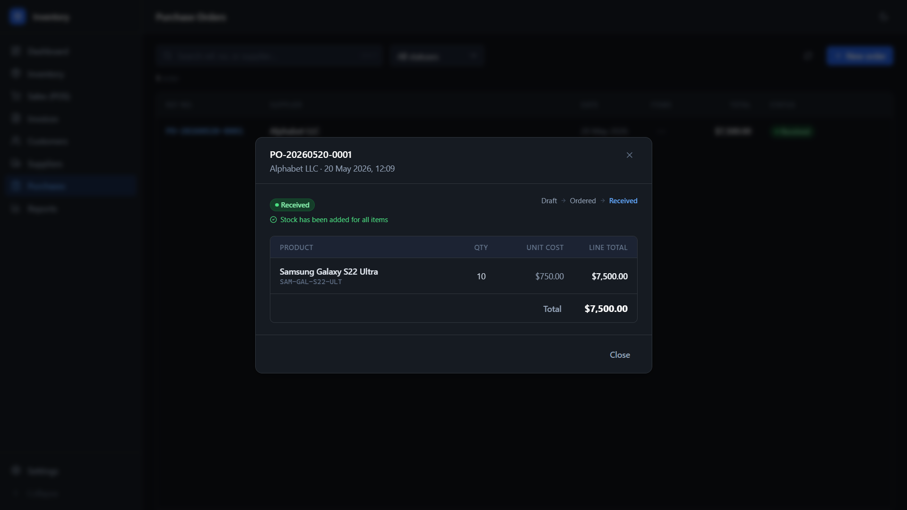Click the 'Alphabet LLC · 20 May 2026, 12:09' subtitle

(x=332, y=169)
